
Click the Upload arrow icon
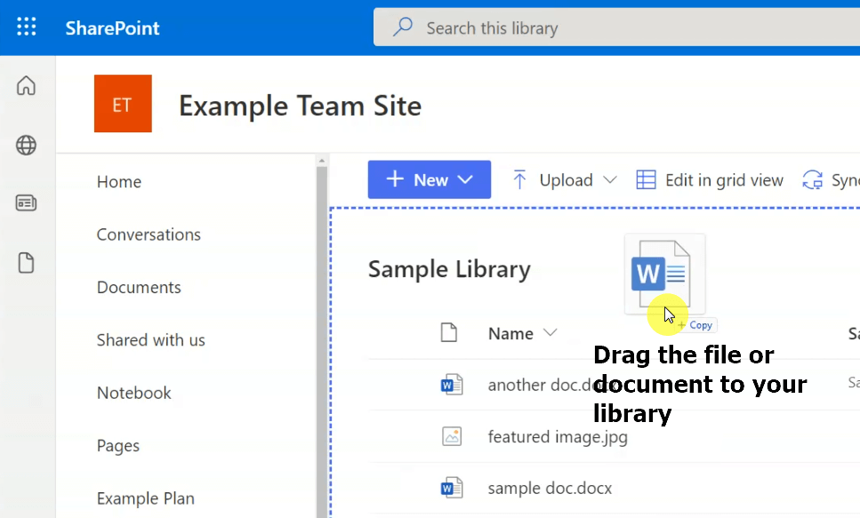(519, 179)
